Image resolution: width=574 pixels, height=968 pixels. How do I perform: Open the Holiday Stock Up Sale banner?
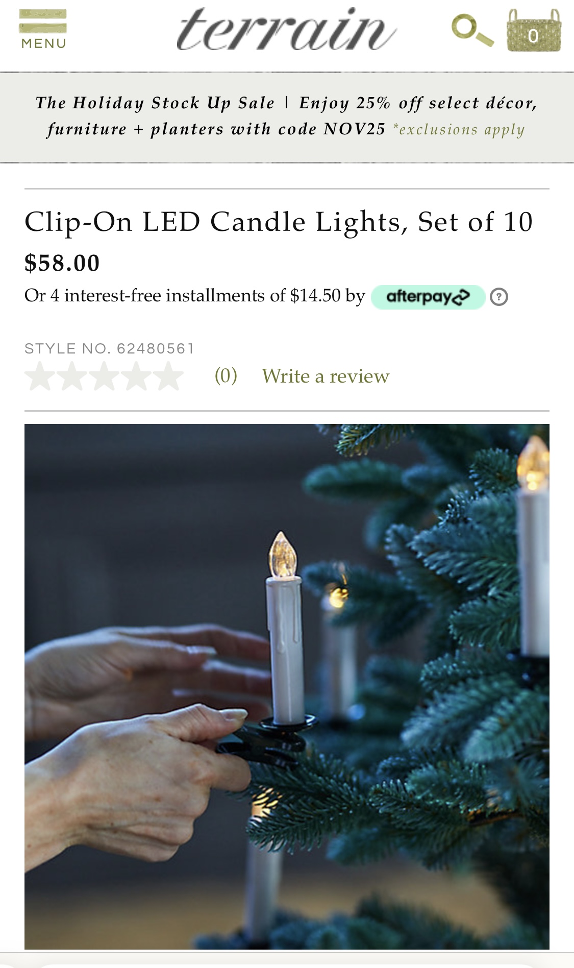pos(287,117)
